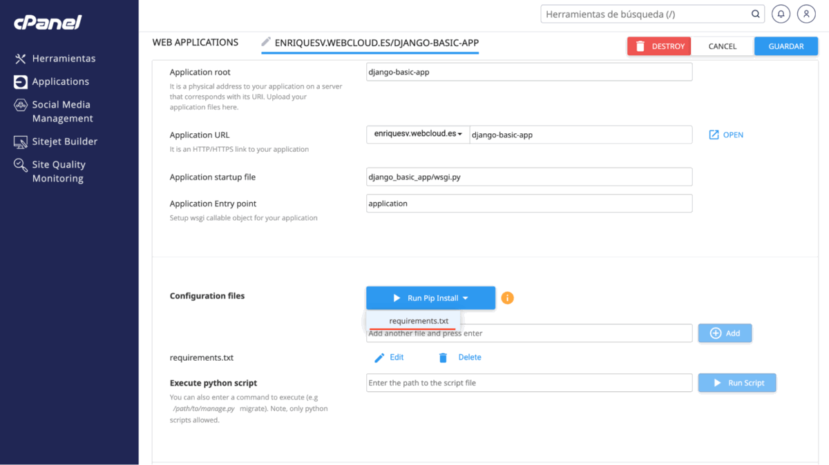Click the Applications sidebar icon
829x465 pixels.
point(21,81)
